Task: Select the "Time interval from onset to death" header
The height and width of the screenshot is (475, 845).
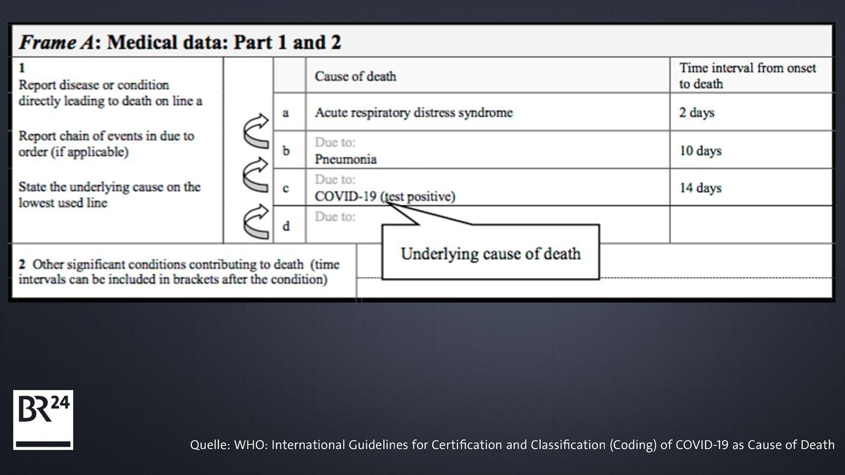Action: [747, 75]
